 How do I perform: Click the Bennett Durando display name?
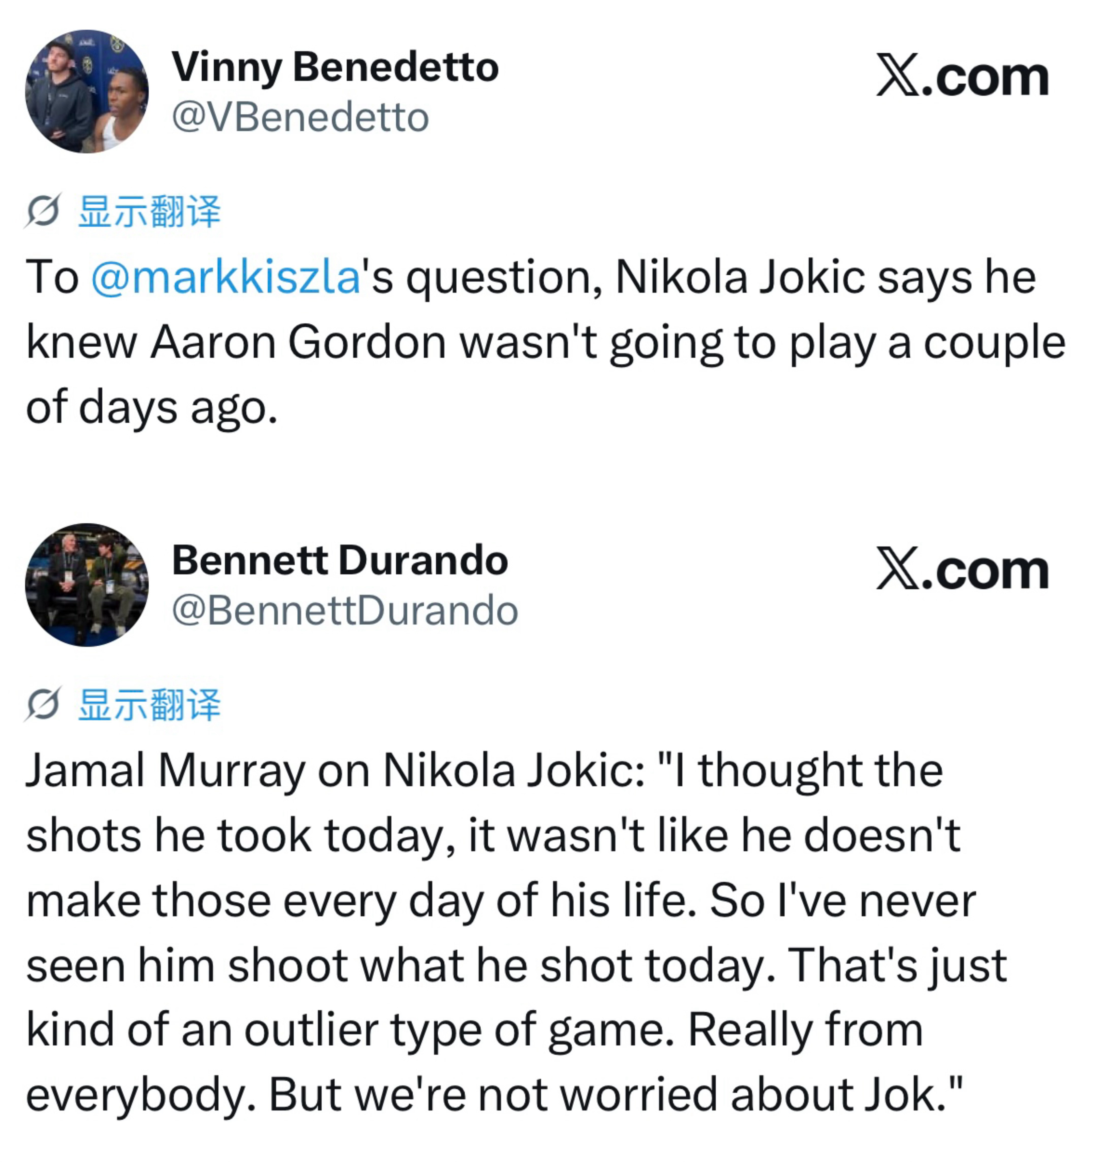click(340, 560)
